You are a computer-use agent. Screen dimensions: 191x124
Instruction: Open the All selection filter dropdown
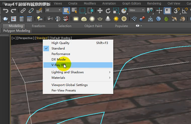tap(54, 10)
